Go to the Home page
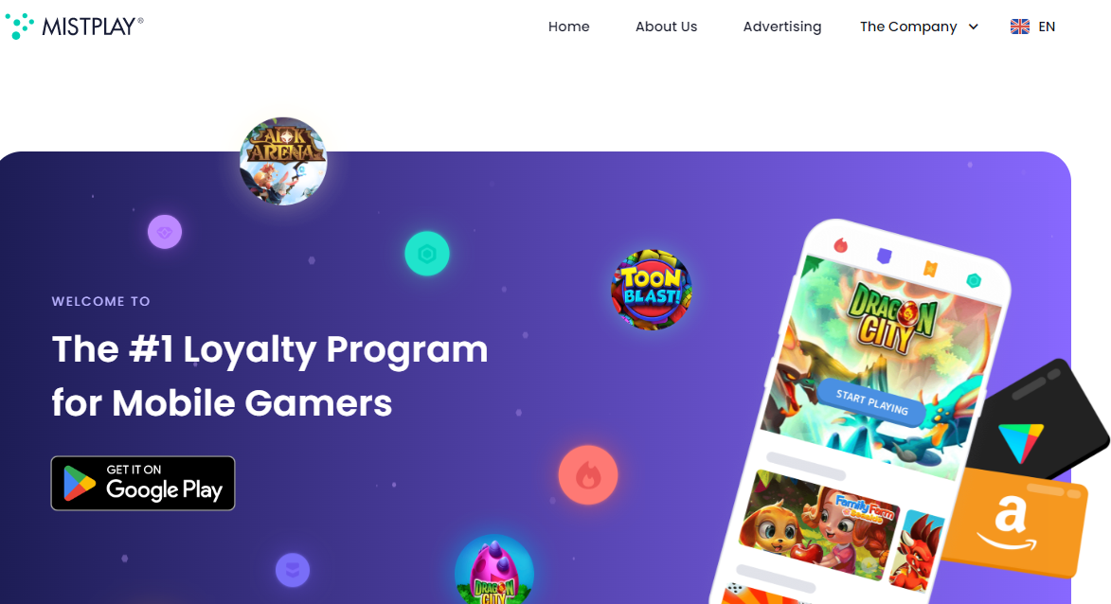Image resolution: width=1111 pixels, height=604 pixels. [x=569, y=27]
